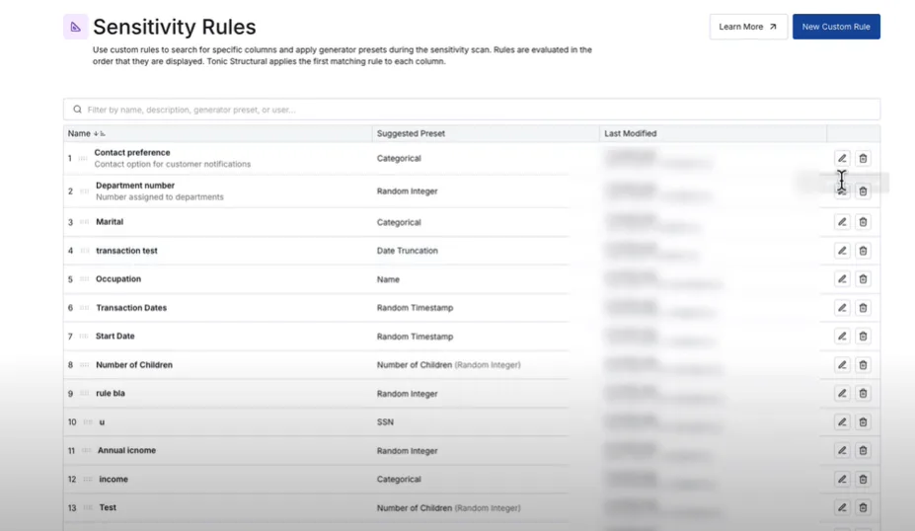Delete the Start Date rule
The height and width of the screenshot is (531, 915).
pos(863,337)
